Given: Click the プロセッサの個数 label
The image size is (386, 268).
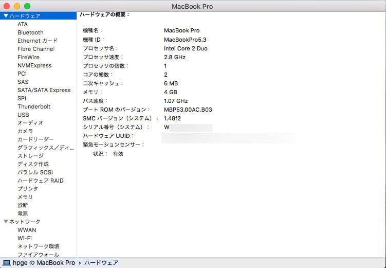Looking at the screenshot, I should click(105, 66).
